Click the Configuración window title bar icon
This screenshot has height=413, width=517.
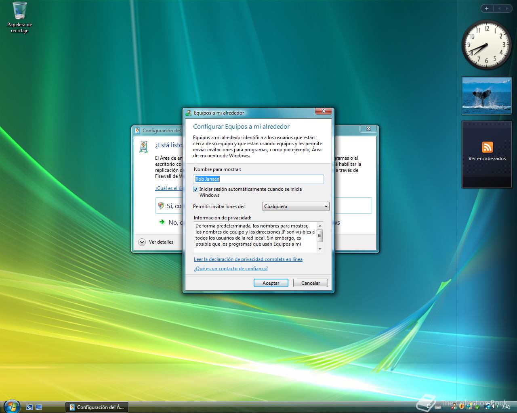[137, 130]
